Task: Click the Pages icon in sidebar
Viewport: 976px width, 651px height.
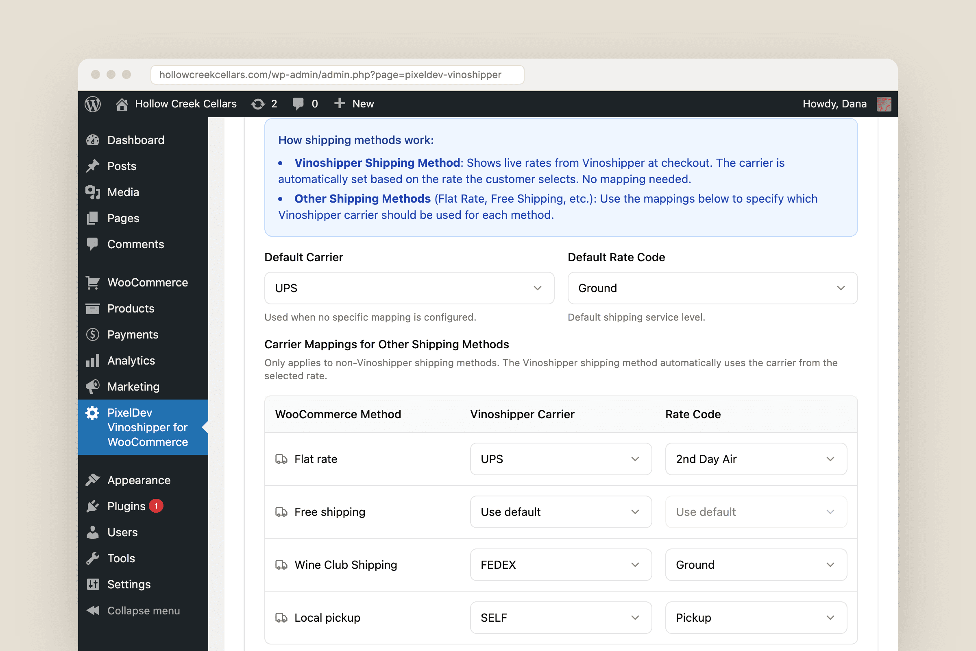Action: 93,218
